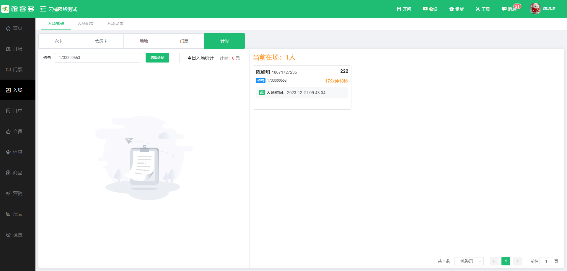The height and width of the screenshot is (271, 567).
Task: Click the user avatar for 陈甜甜
Action: (535, 9)
